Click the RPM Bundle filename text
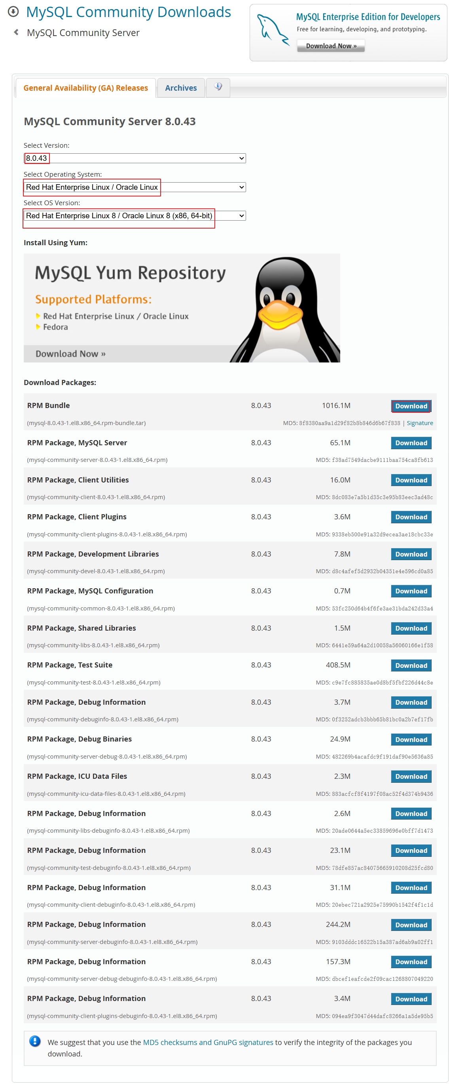This screenshot has height=1085, width=449. 86,423
